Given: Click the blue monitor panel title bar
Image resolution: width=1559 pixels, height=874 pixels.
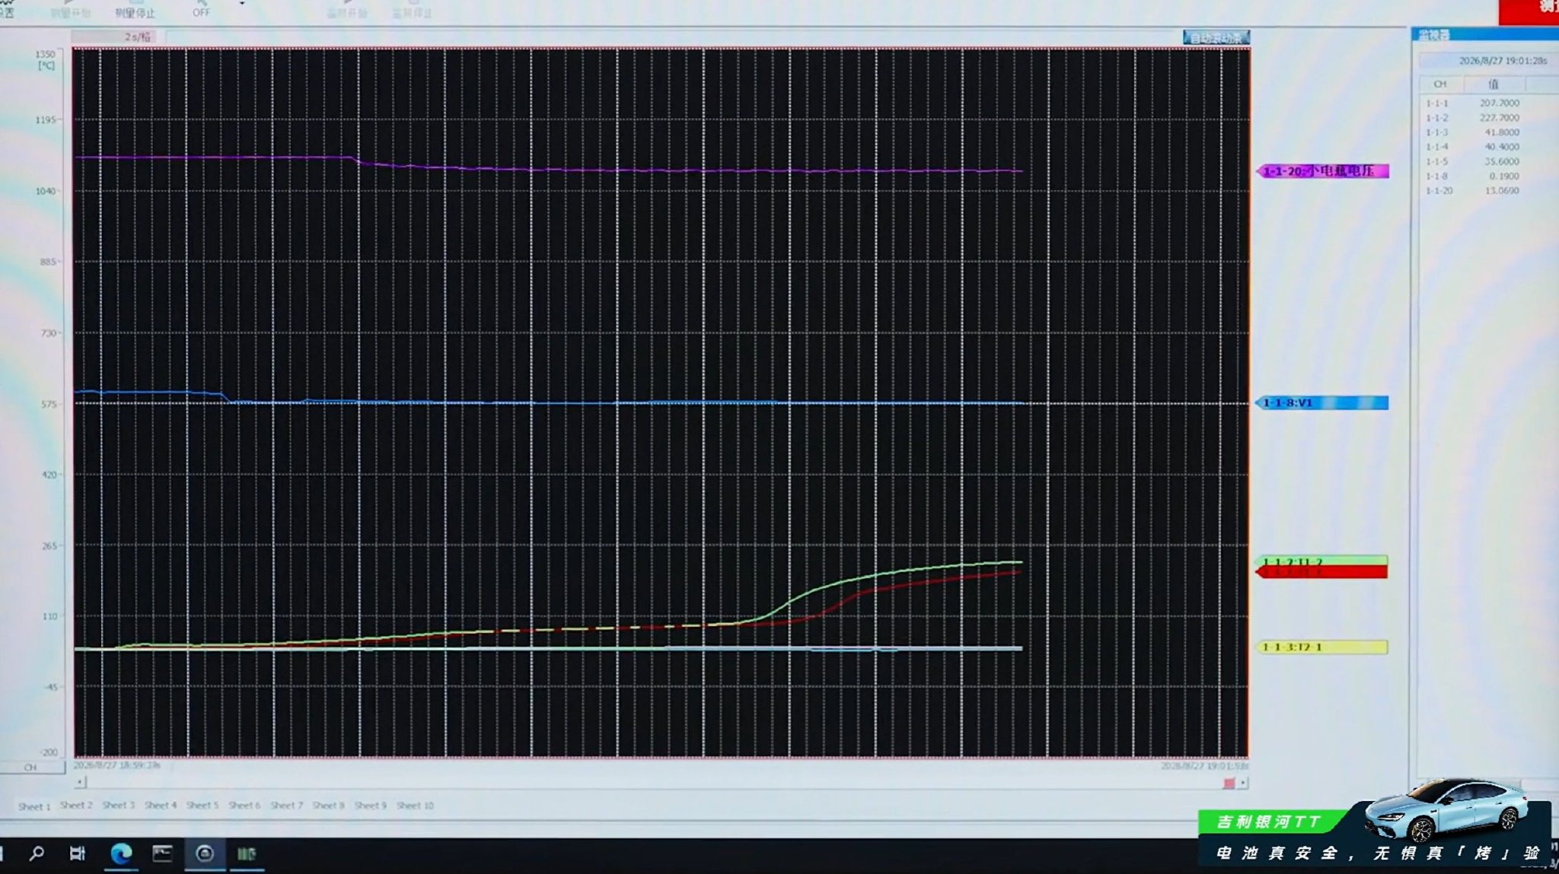Looking at the screenshot, I should 1484,34.
